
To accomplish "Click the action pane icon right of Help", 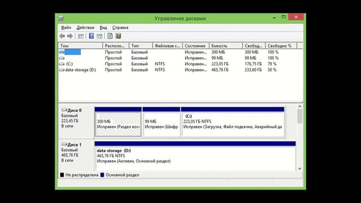I will (99, 36).
